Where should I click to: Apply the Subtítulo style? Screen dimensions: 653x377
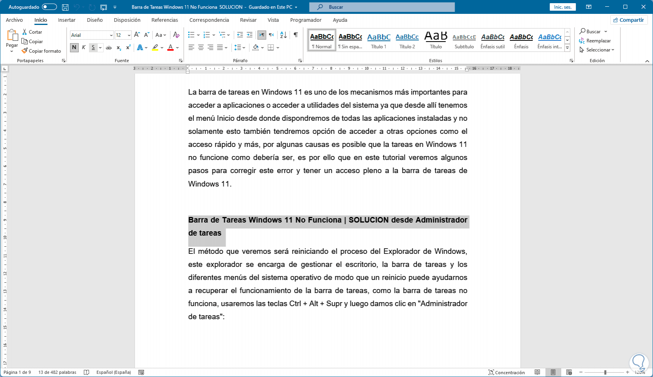pyautogui.click(x=464, y=40)
